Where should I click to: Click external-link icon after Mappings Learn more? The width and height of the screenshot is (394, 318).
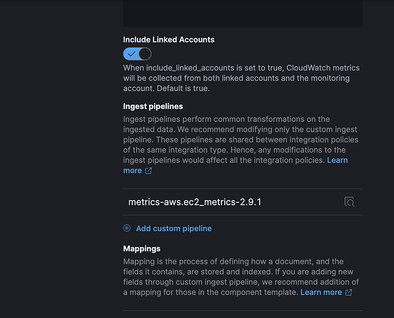point(348,293)
